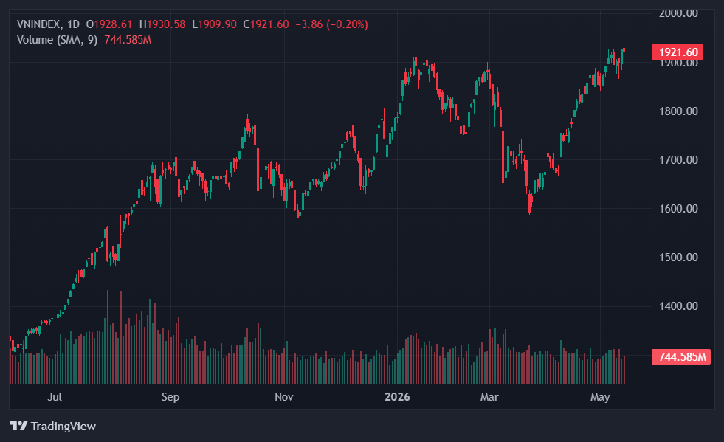724x442 pixels.
Task: Click the Mar label on time axis
Action: pos(489,397)
